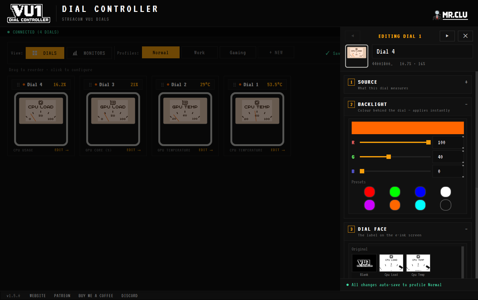The height and width of the screenshot is (300, 478).
Task: Expand the Source section
Action: tap(408, 85)
